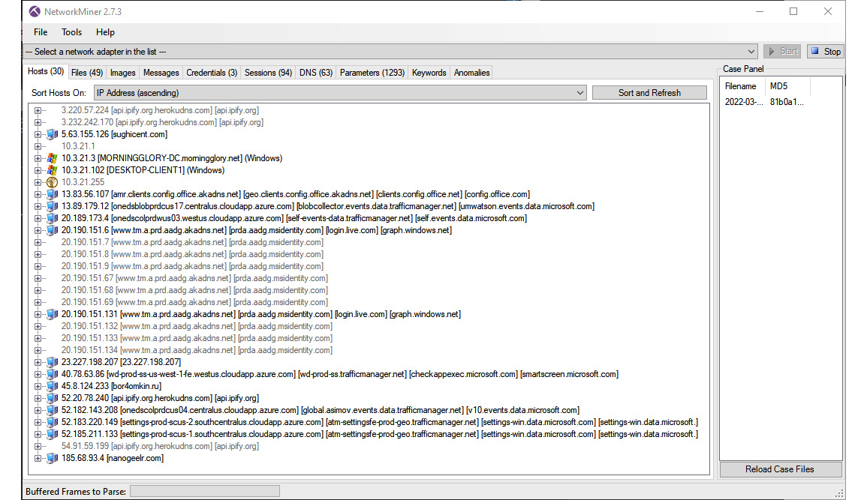The width and height of the screenshot is (867, 500).
Task: Click the host icon for 5.63.155.126 sughicent.com
Action: 52,134
